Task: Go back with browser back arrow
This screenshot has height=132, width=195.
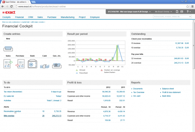Action: [3, 6]
